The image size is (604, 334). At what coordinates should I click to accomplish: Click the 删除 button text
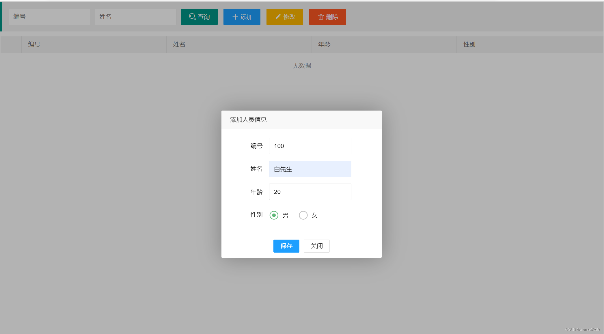point(332,17)
